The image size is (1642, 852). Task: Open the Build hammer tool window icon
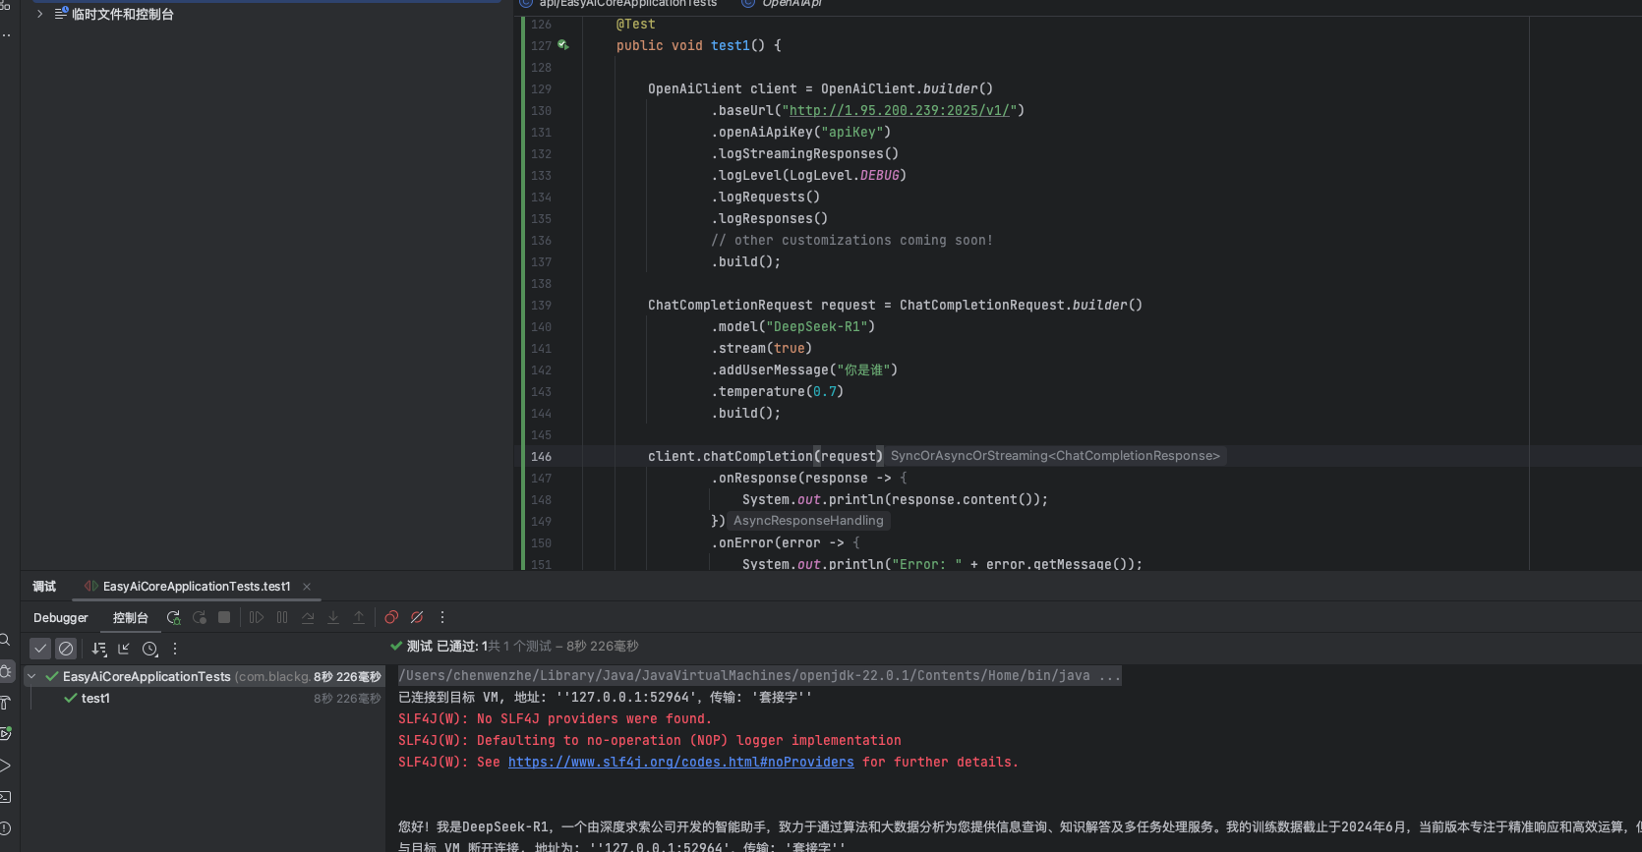5,703
